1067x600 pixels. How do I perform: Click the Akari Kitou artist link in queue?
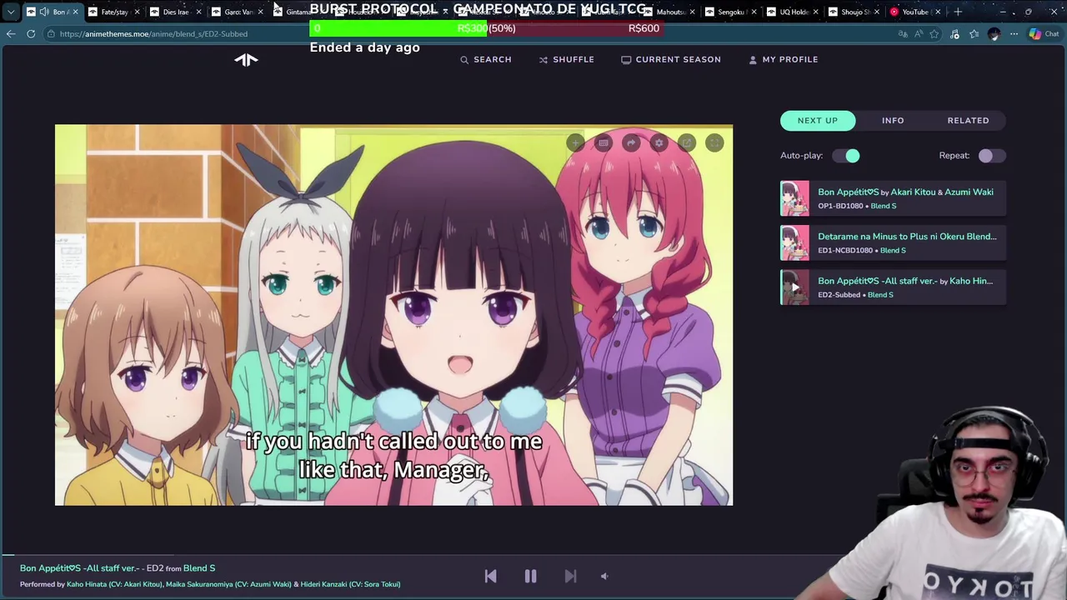click(913, 192)
